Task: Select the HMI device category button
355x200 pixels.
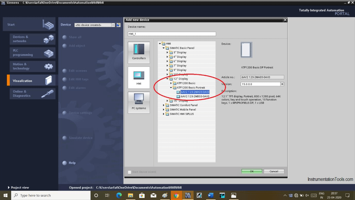Action: 139,78
